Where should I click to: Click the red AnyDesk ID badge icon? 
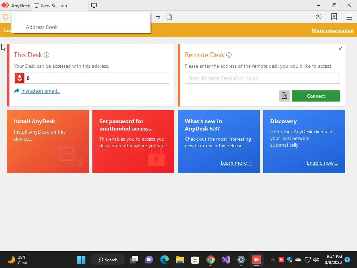pos(20,78)
